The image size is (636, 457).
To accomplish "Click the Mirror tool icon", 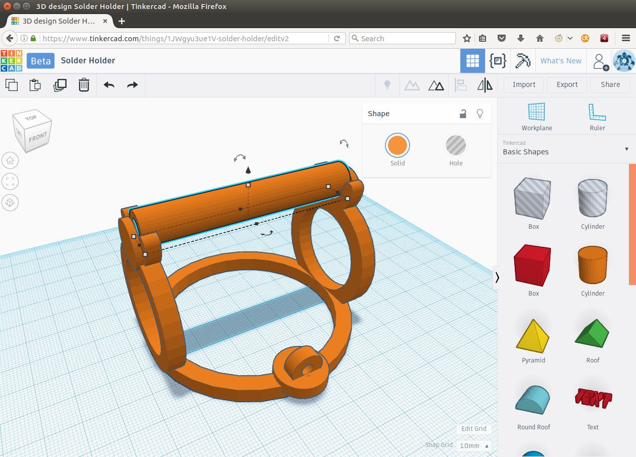I will pyautogui.click(x=485, y=85).
